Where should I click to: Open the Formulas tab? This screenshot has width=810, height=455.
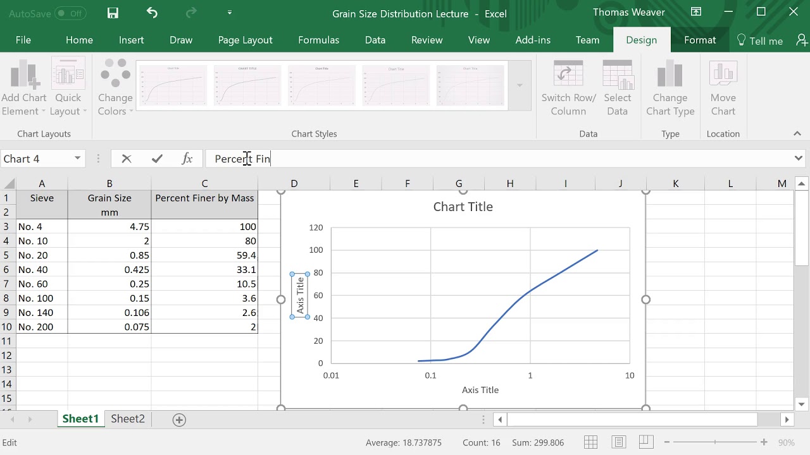click(318, 40)
